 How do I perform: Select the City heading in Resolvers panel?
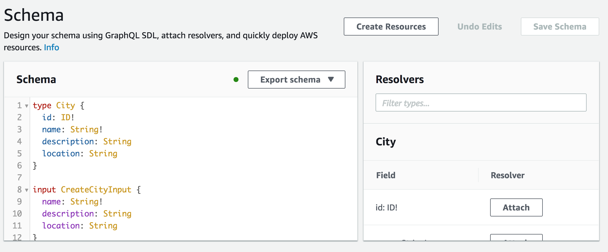point(386,142)
